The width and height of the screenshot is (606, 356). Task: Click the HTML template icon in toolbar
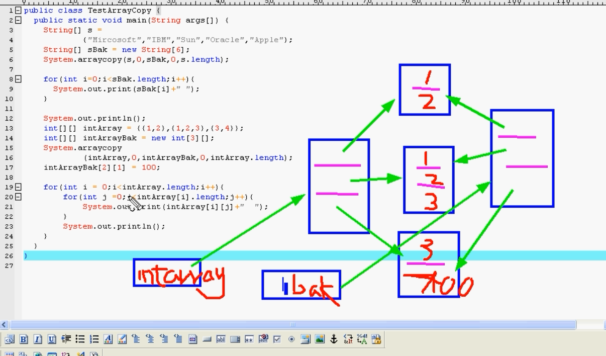(x=10, y=339)
